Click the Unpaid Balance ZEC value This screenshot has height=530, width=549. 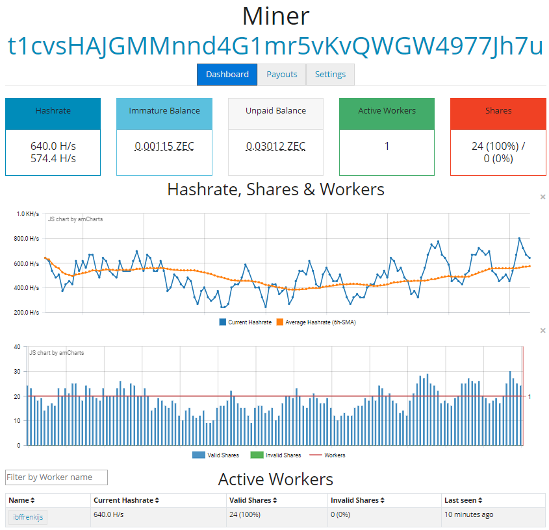point(275,146)
